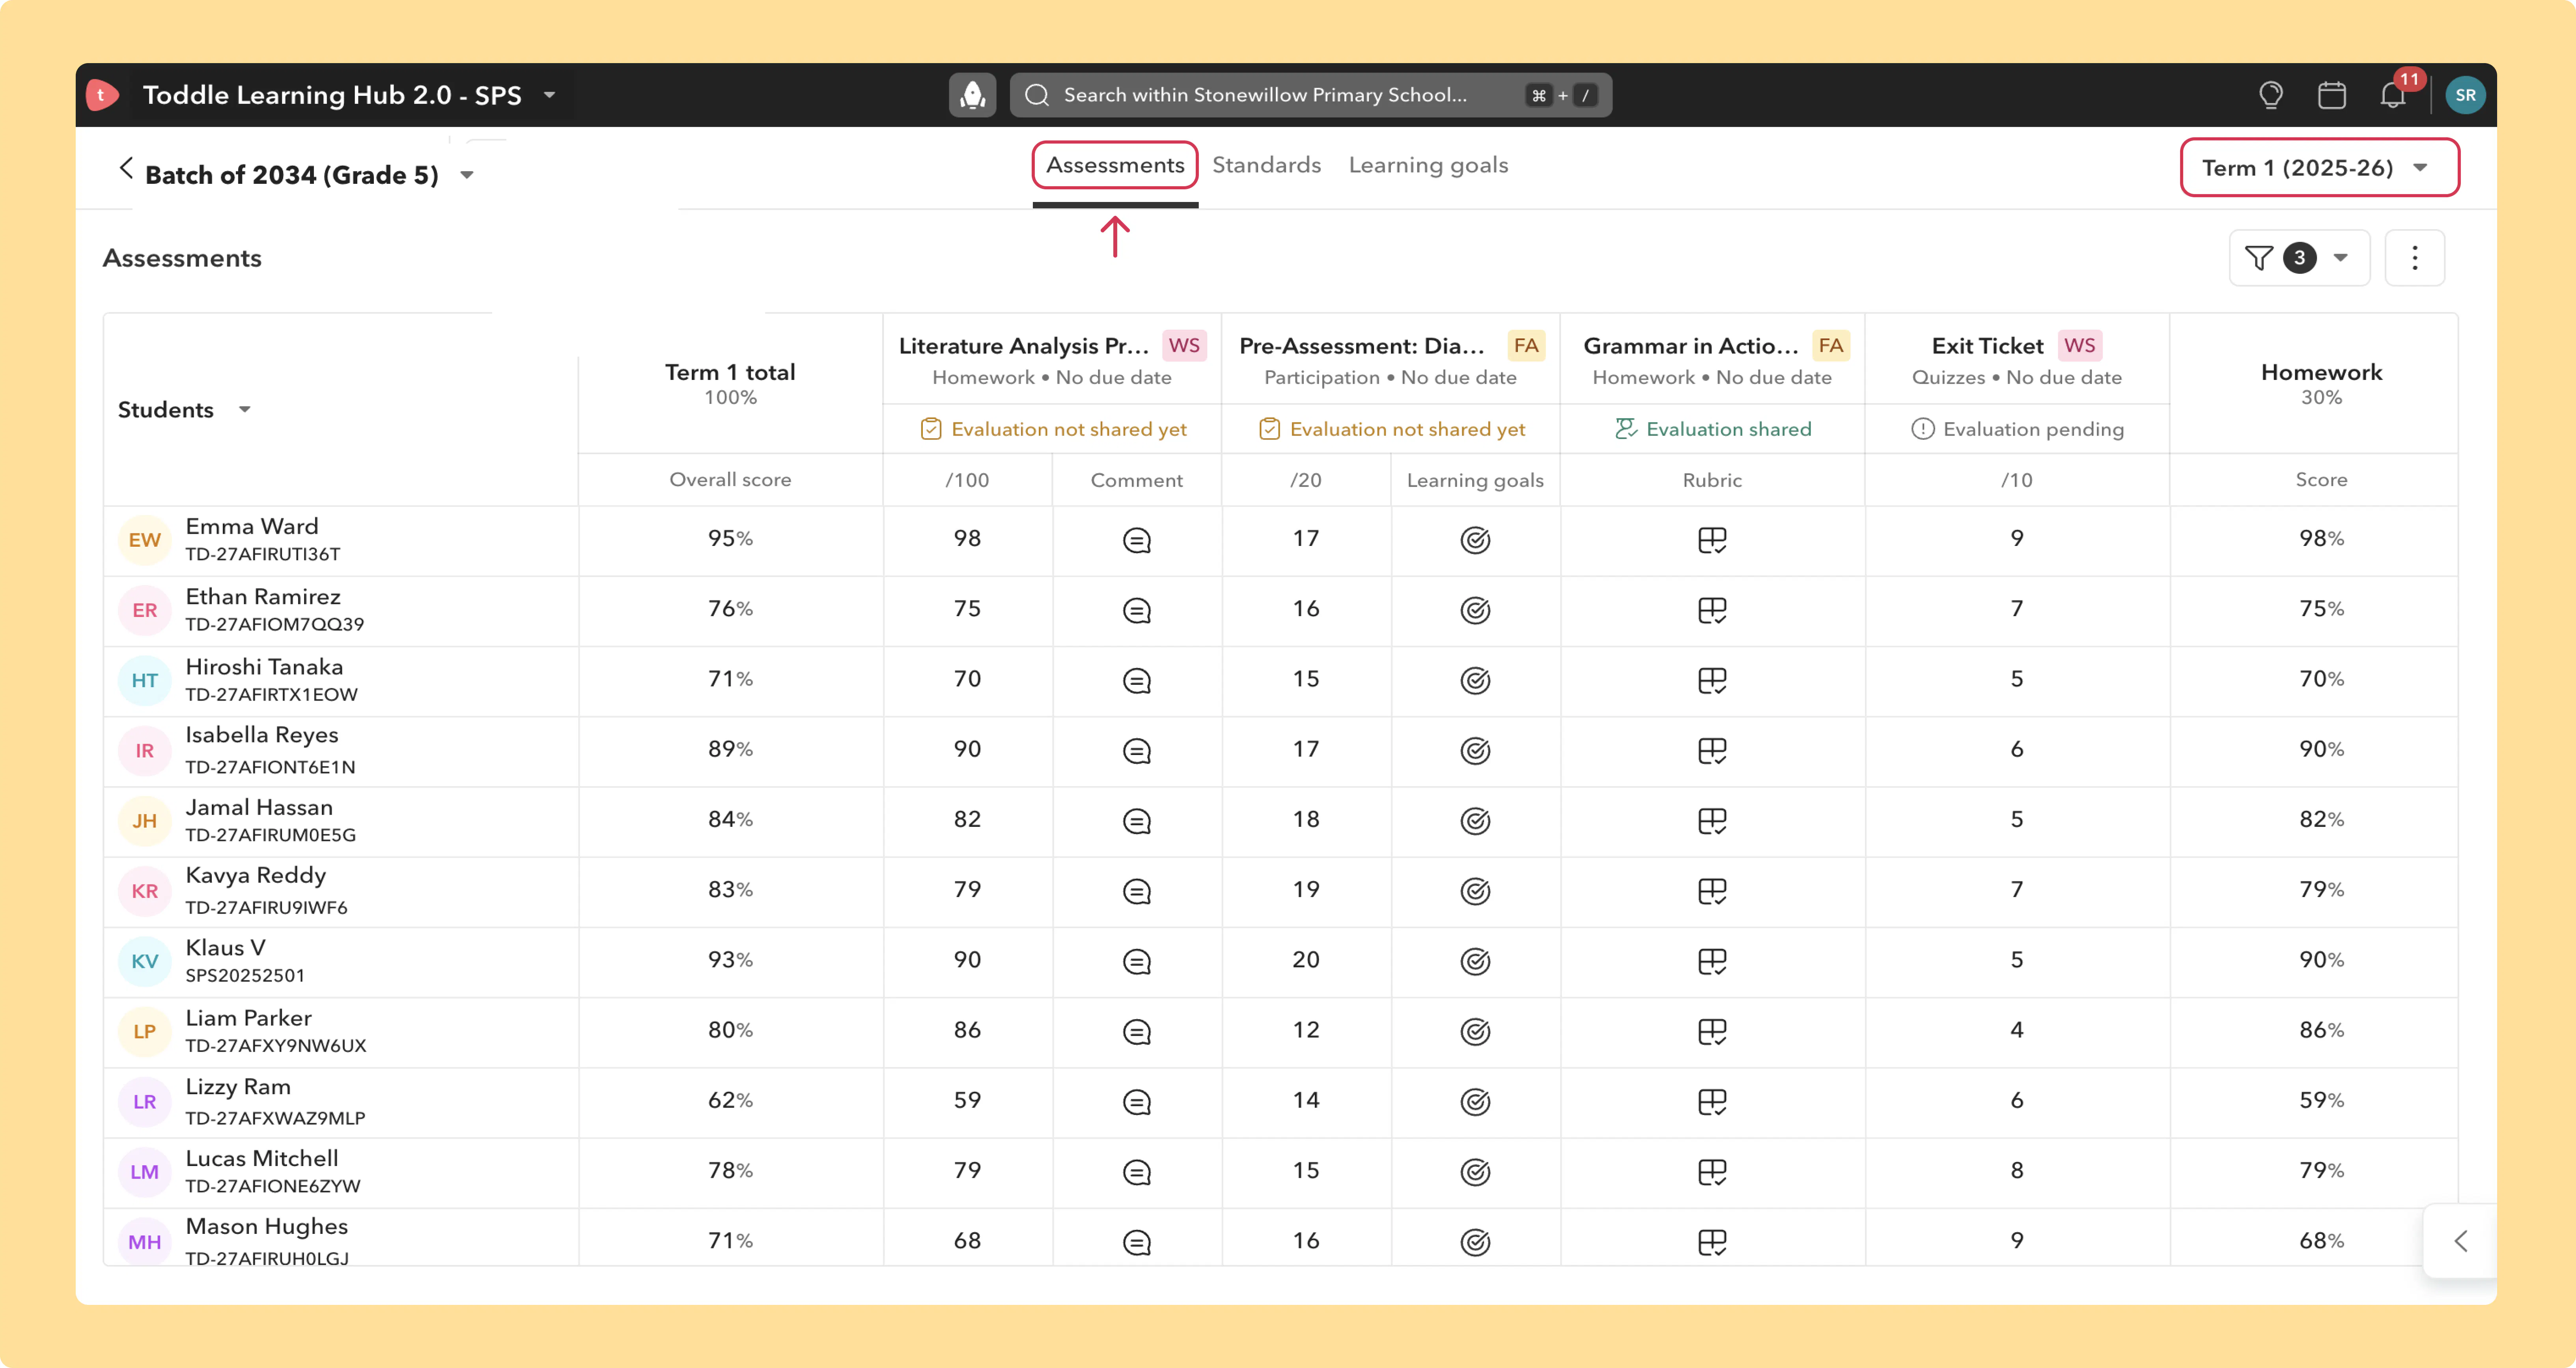The image size is (2576, 1368).
Task: Open Emma Ward's comment icon
Action: [x=1137, y=540]
